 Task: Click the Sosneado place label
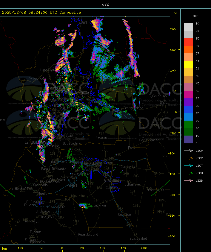pos(40,185)
